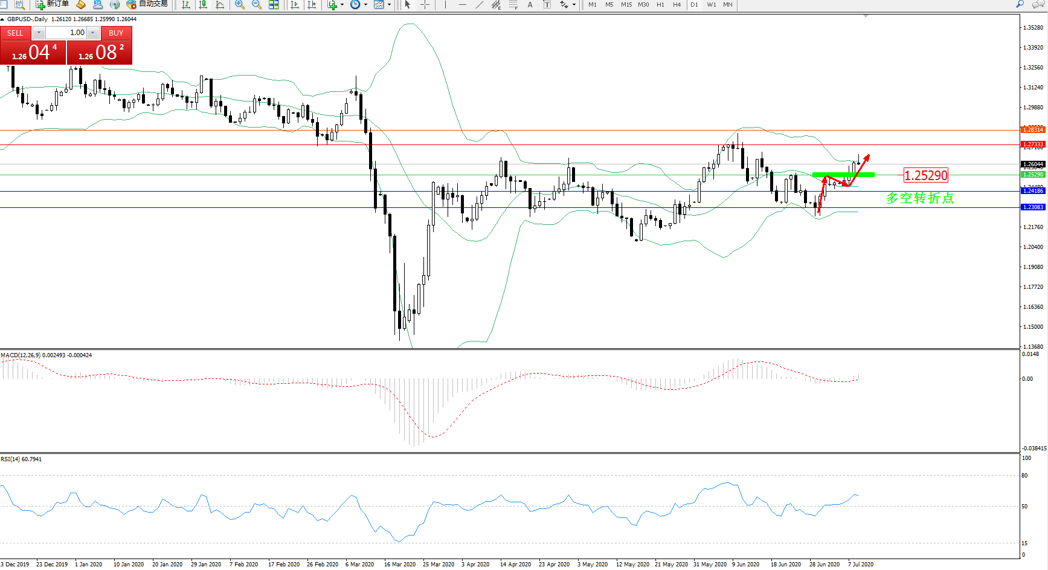Zoom in on the chart

[240, 4]
